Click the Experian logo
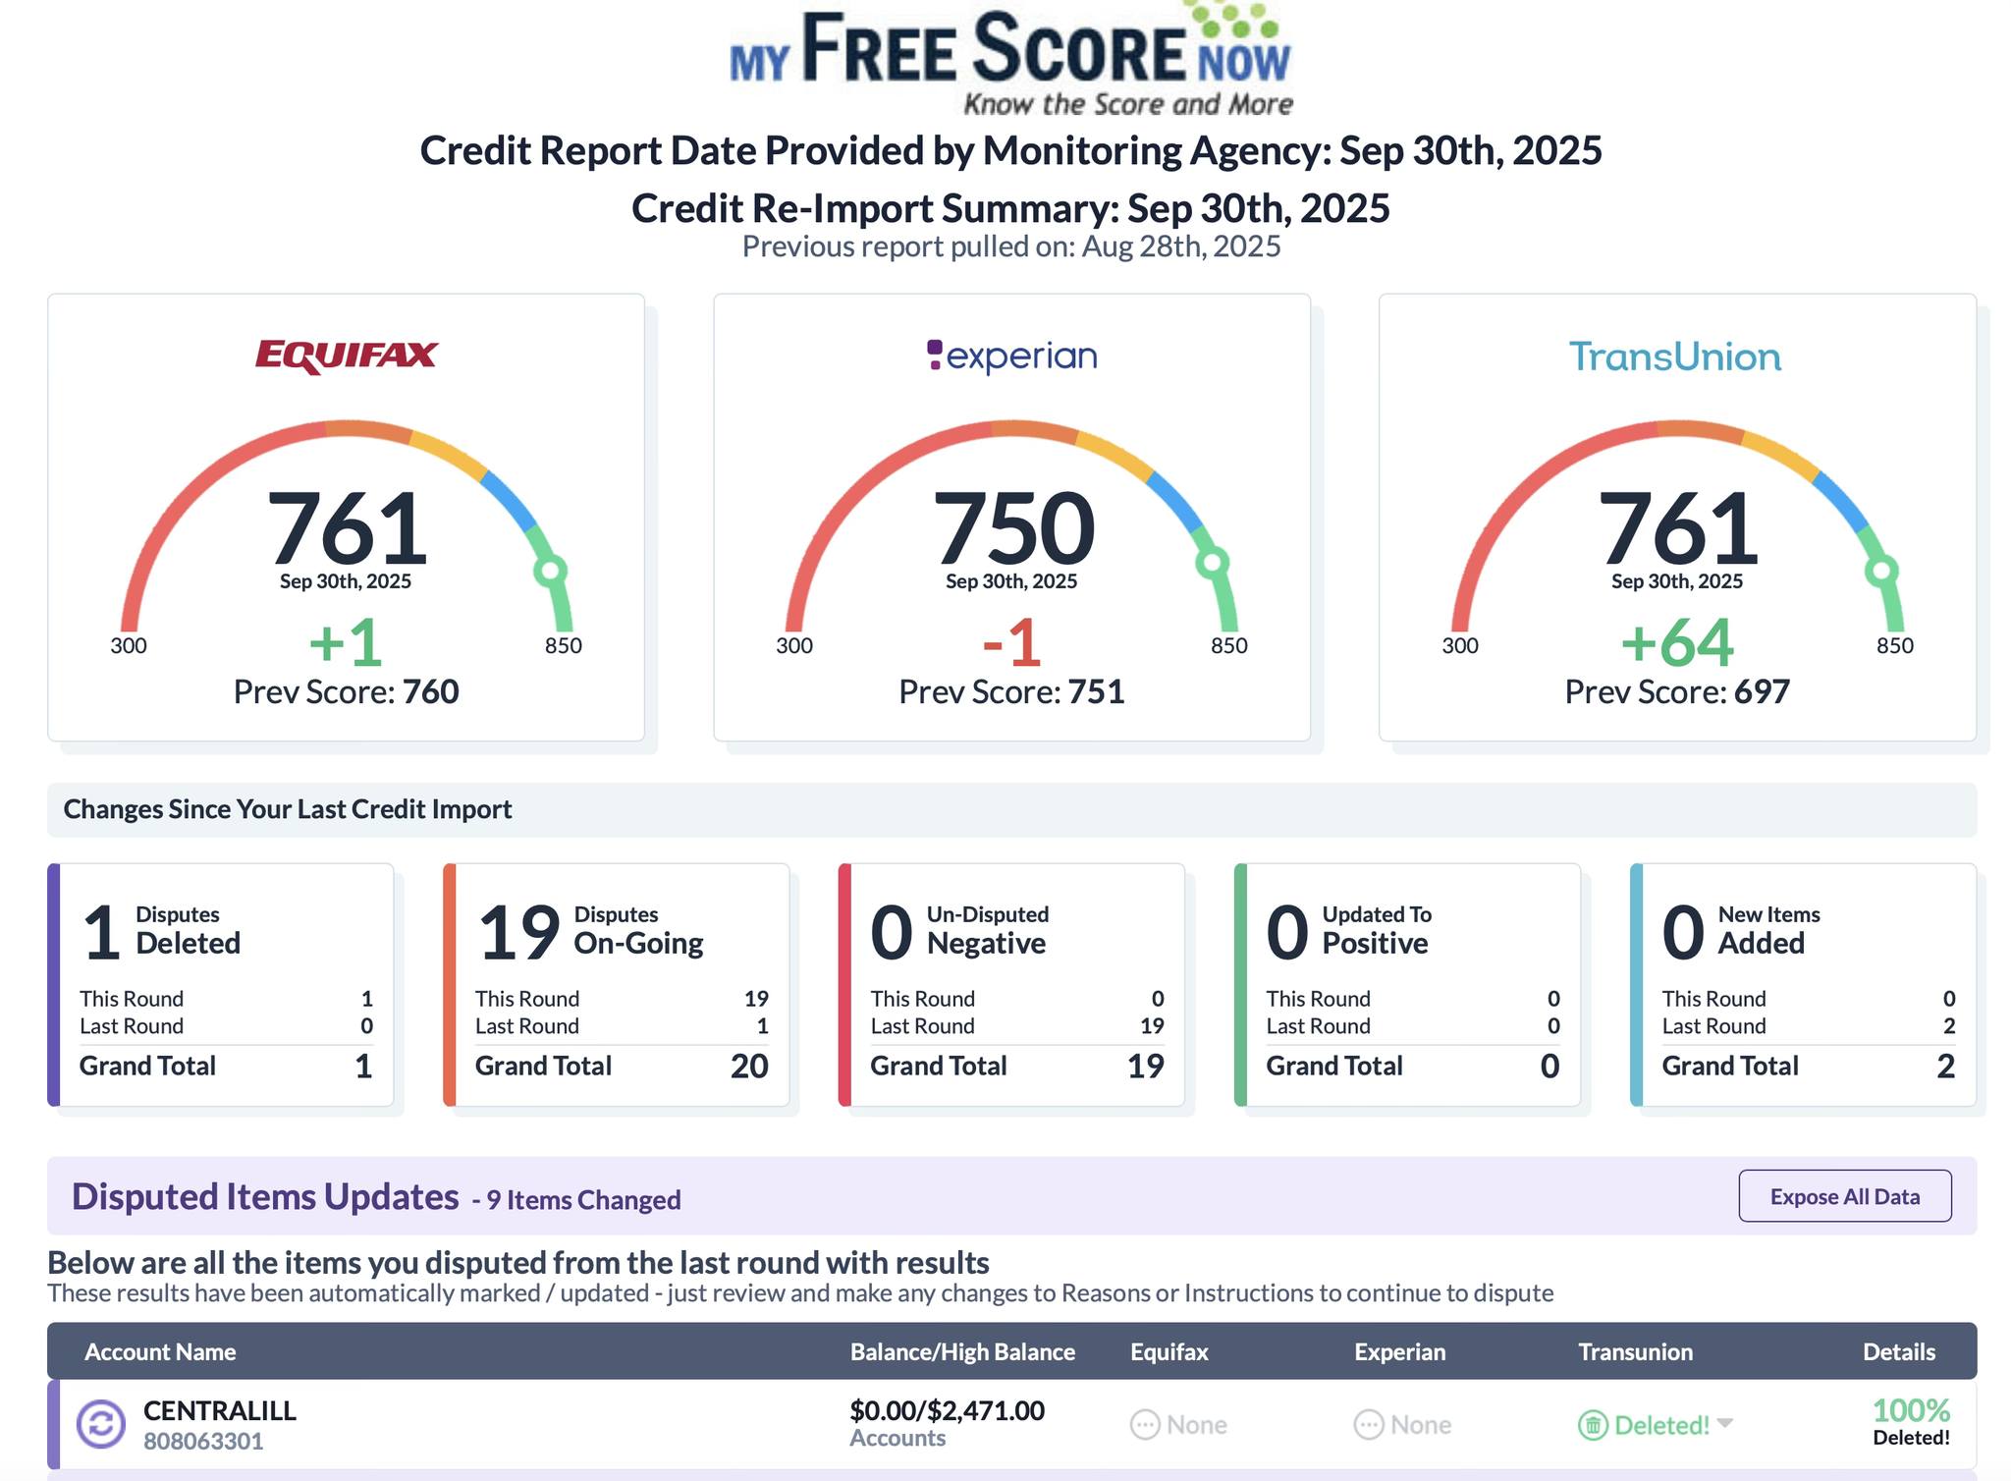Viewport: 2011px width, 1481px height. tap(1011, 356)
